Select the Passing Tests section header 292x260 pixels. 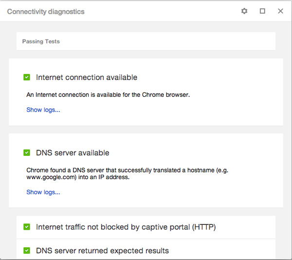tap(41, 41)
